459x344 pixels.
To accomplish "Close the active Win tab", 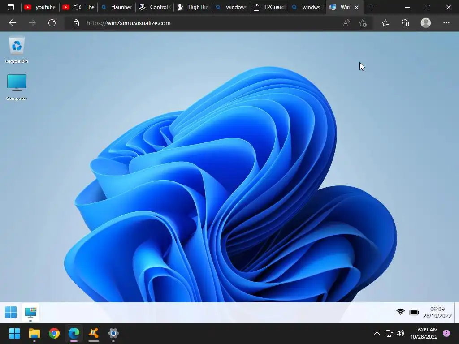I will (356, 7).
